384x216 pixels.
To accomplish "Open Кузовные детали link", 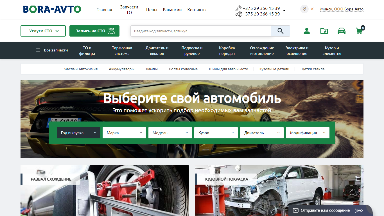I will click(274, 69).
